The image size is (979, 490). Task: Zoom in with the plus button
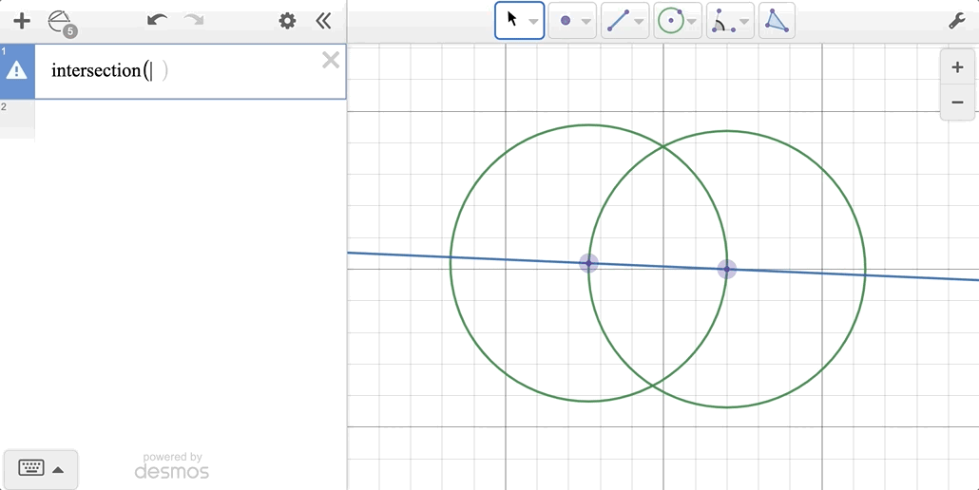point(957,67)
